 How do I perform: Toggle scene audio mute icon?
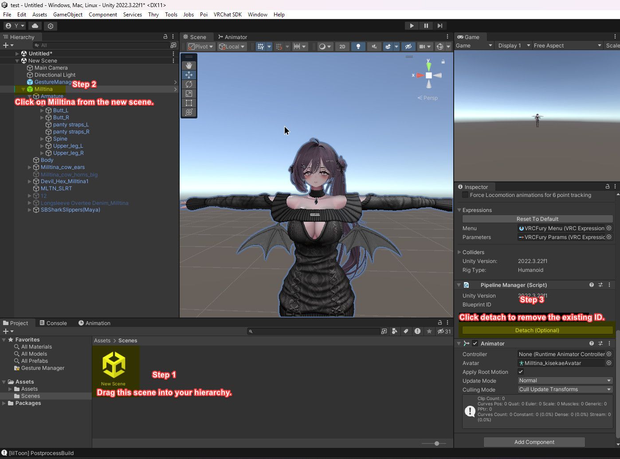374,47
